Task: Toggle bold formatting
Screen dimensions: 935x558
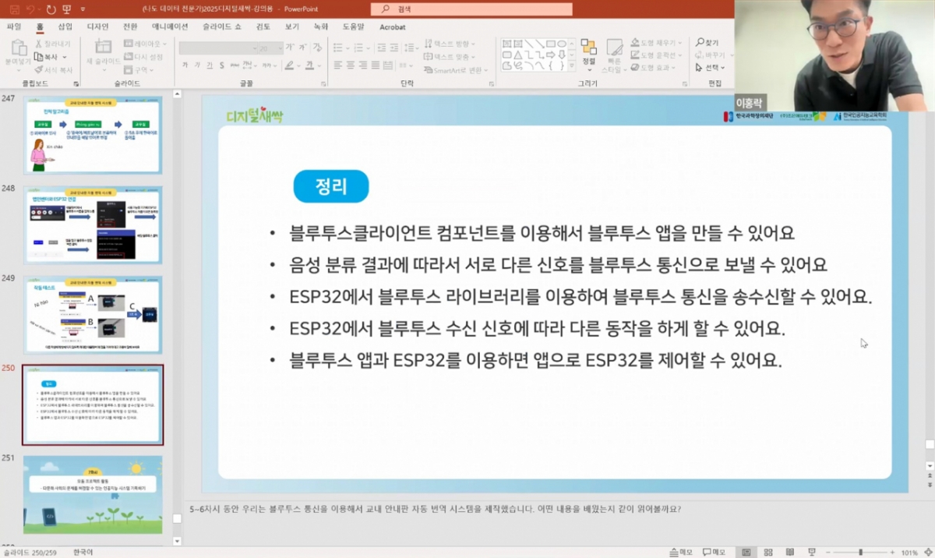Action: [x=185, y=65]
